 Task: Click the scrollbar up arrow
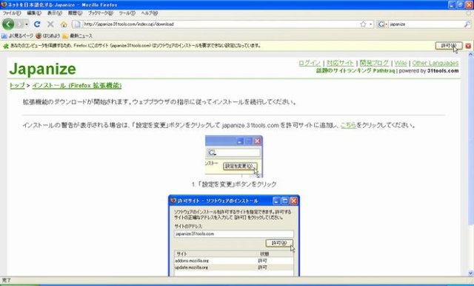coord(471,55)
